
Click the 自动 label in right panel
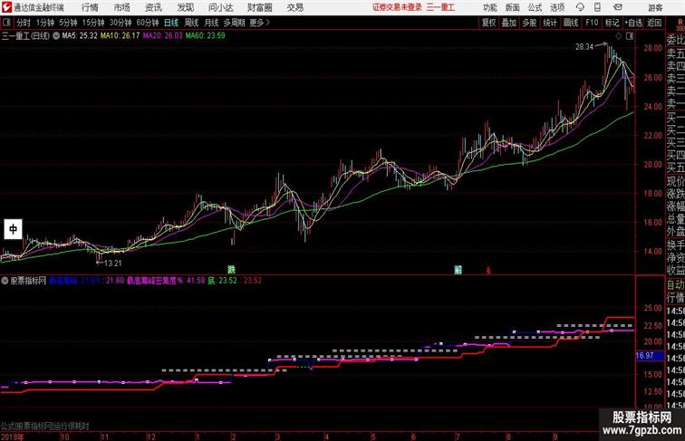(675, 285)
